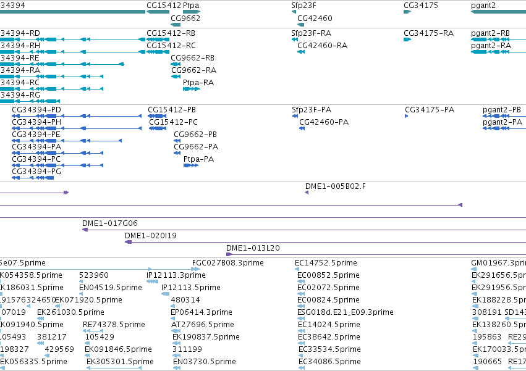This screenshot has height=371, width=526.
Task: Select EST EK071920.5prime
Action: coord(88,300)
